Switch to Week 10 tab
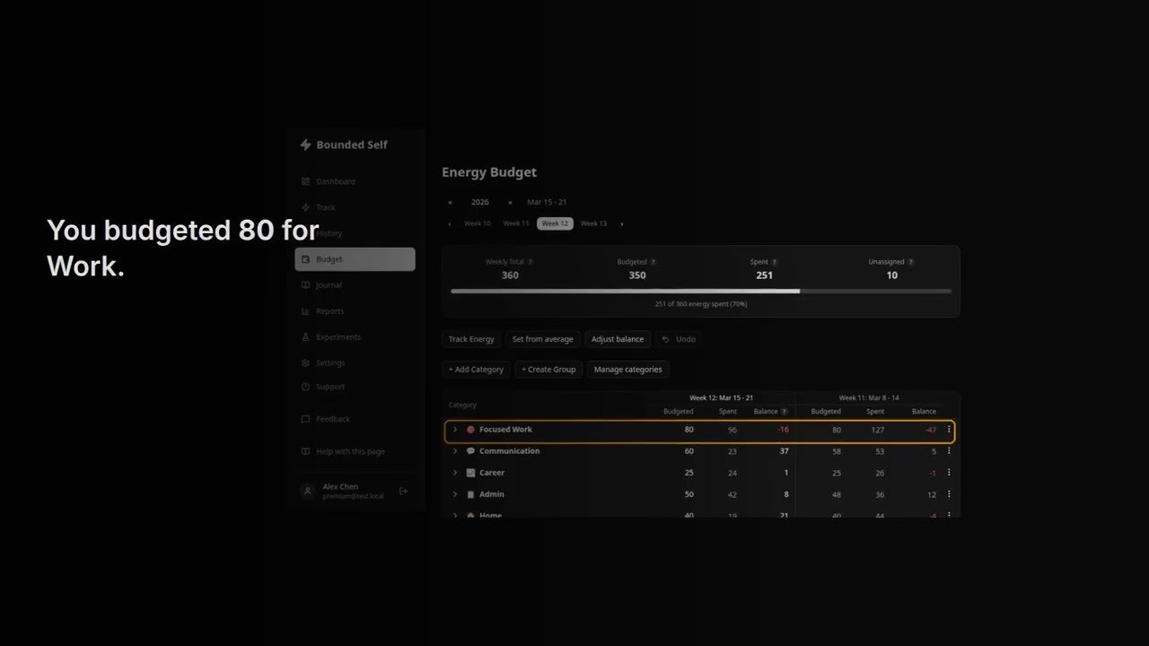This screenshot has height=646, width=1149. point(478,223)
